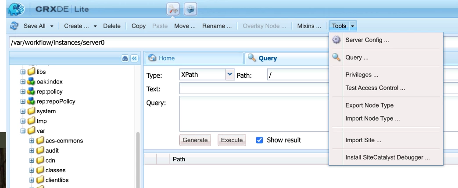Select the var folder icon
Screen dimensions: 458x188
tap(31, 131)
